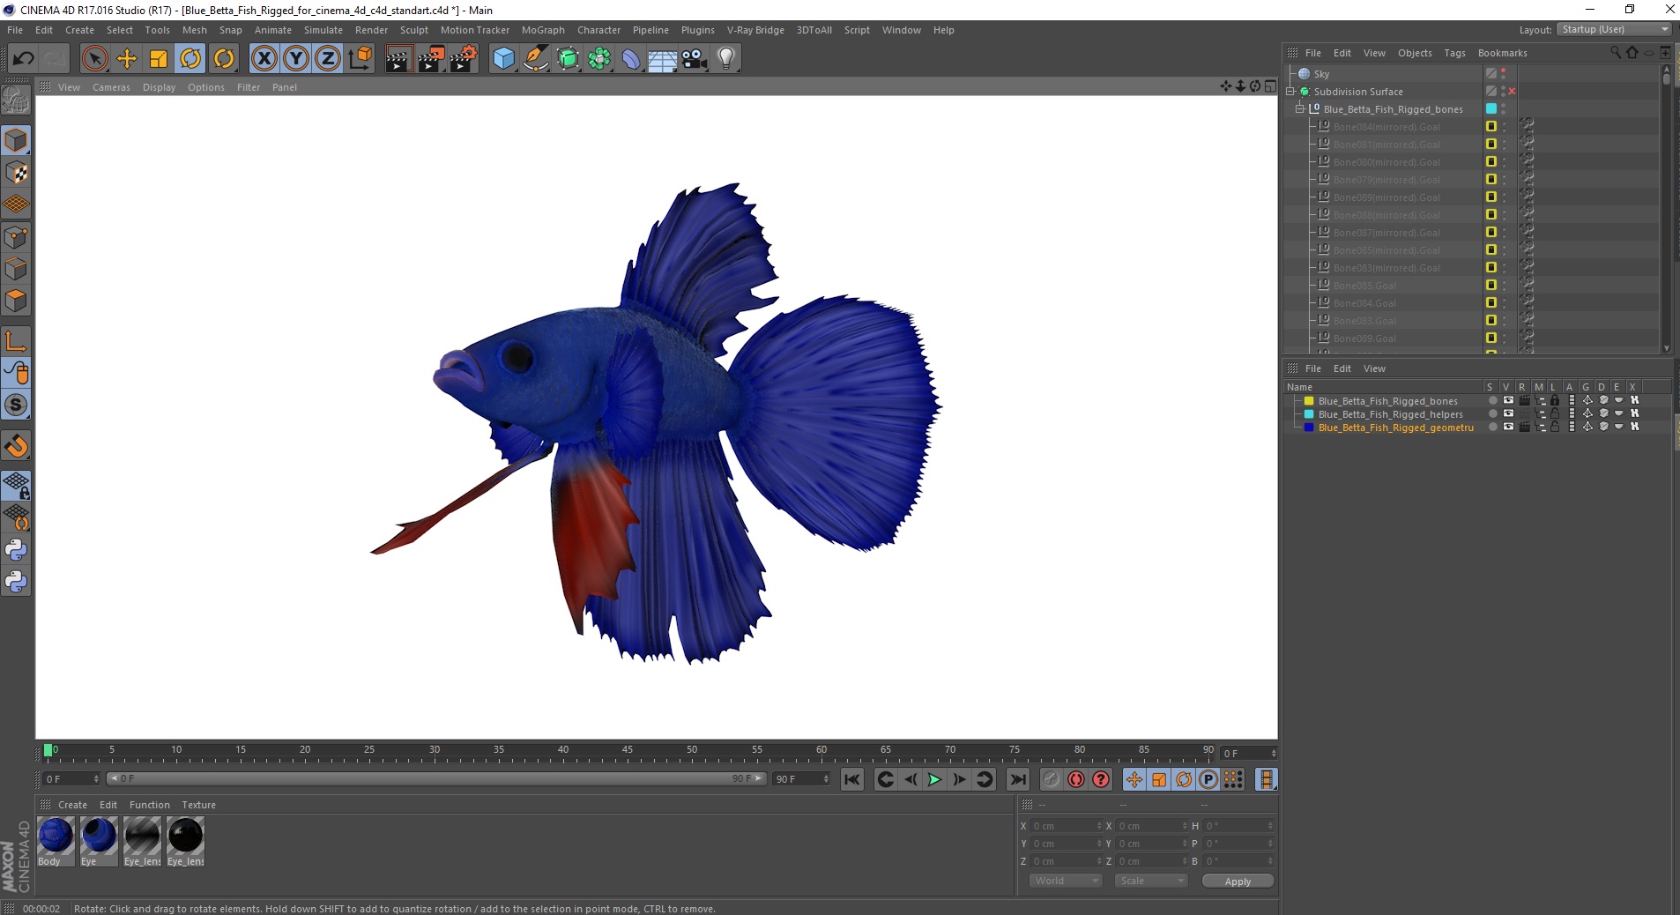This screenshot has height=915, width=1680.
Task: Add a camera object
Action: 695,59
